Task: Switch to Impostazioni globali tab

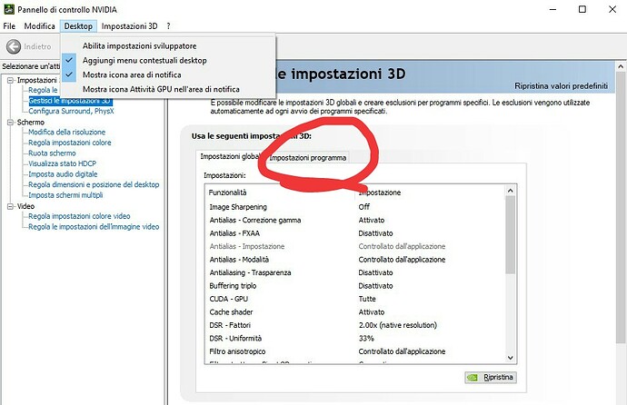Action: [x=230, y=156]
